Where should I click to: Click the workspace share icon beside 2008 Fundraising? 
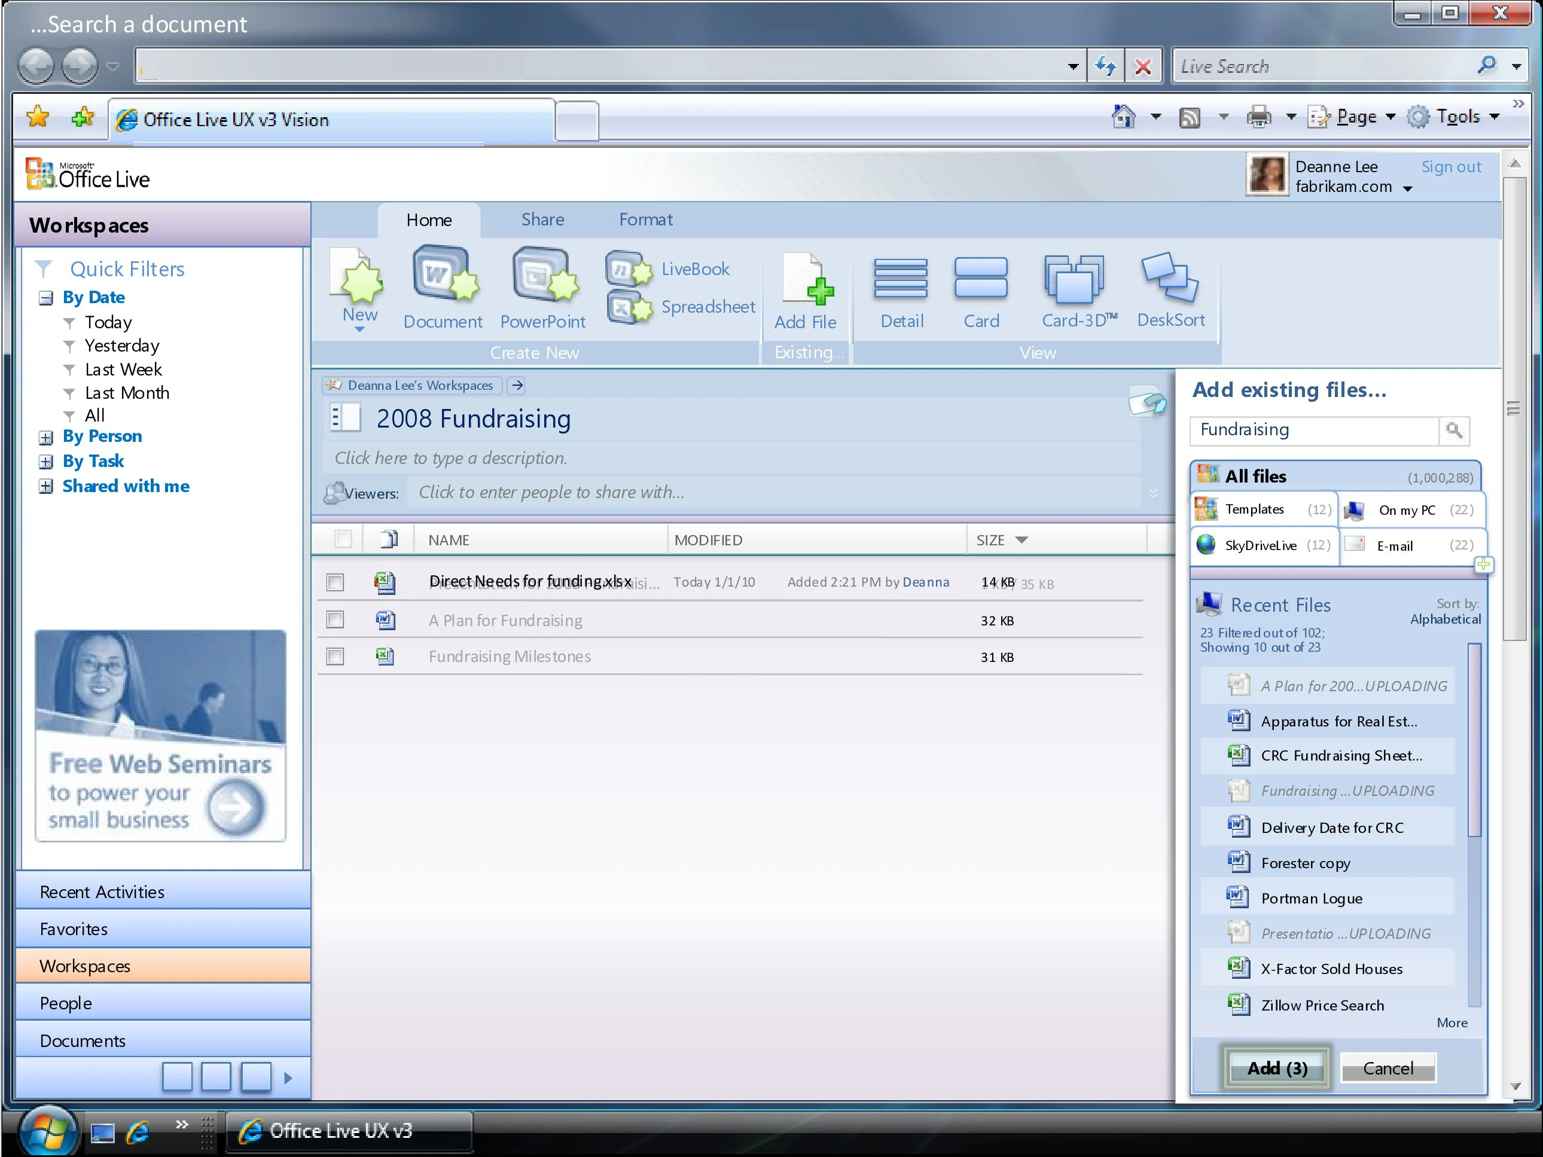(x=1147, y=402)
